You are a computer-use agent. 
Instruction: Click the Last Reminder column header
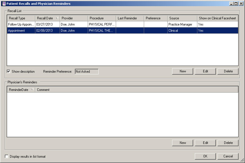click(127, 18)
